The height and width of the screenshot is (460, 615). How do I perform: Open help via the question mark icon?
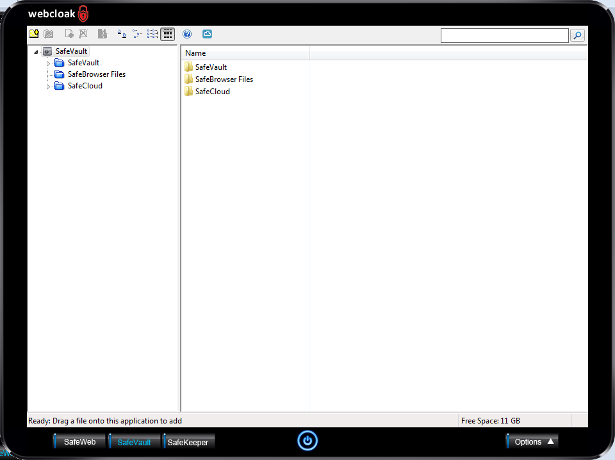(x=187, y=34)
